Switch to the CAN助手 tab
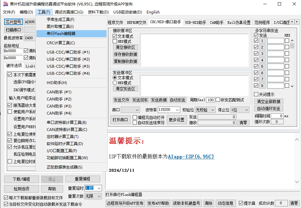Screen dimensions: 301x208 click(217, 22)
